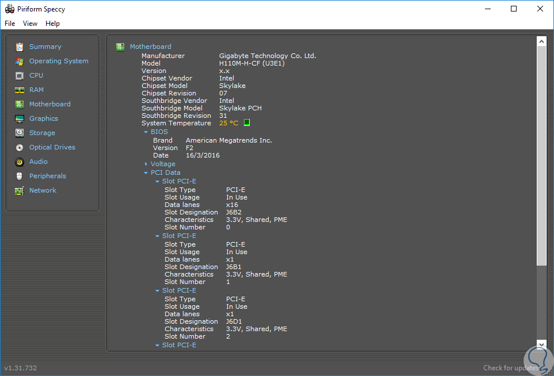Expand the Voltage section
Image resolution: width=554 pixels, height=376 pixels.
(146, 164)
